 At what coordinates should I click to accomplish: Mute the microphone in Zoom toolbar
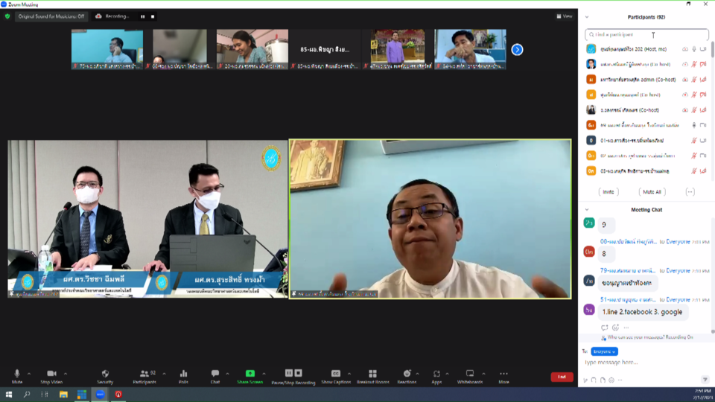tap(17, 377)
